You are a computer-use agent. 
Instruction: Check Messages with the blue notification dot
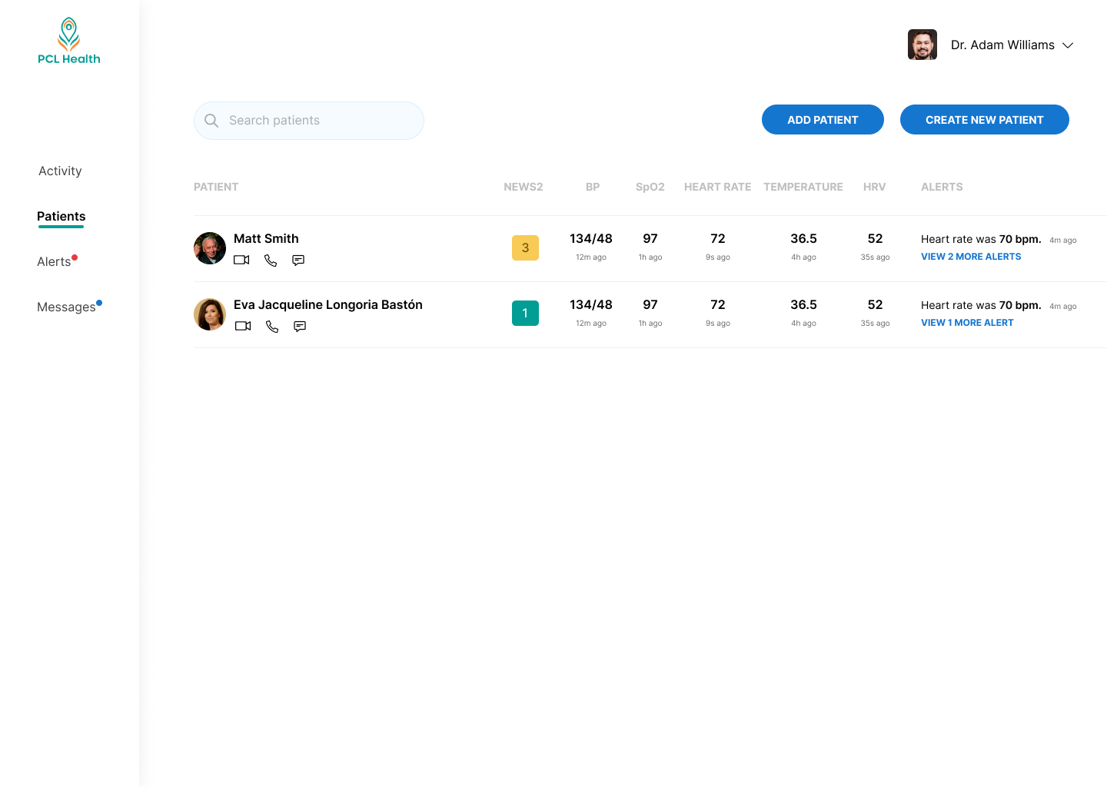coord(65,307)
